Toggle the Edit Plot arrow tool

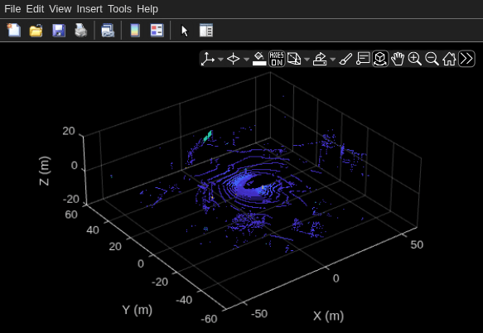[184, 31]
